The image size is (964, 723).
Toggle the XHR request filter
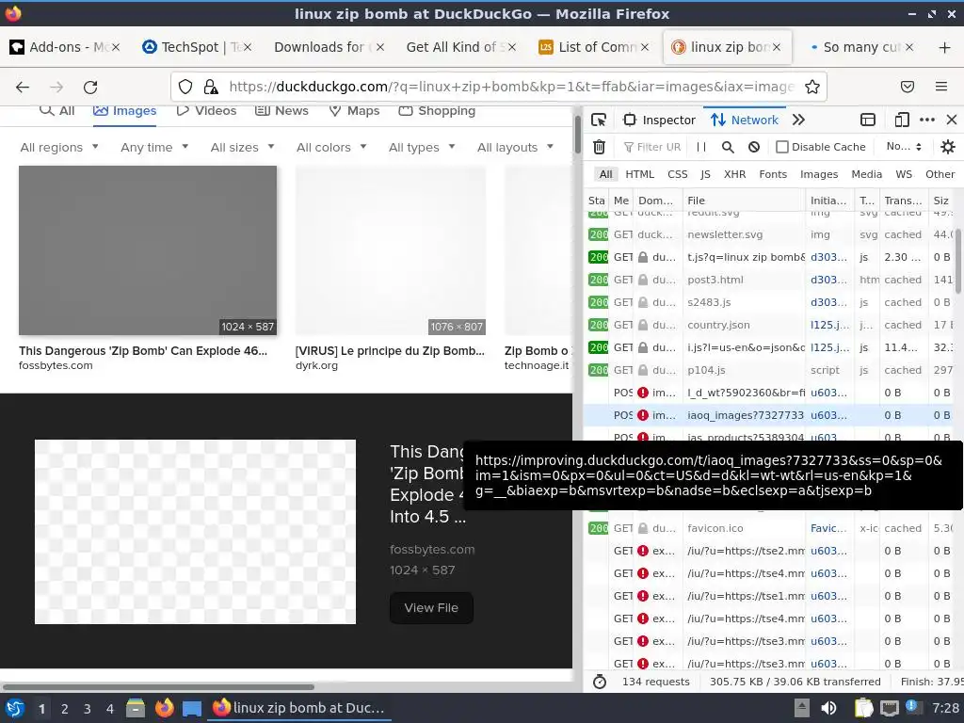[734, 174]
